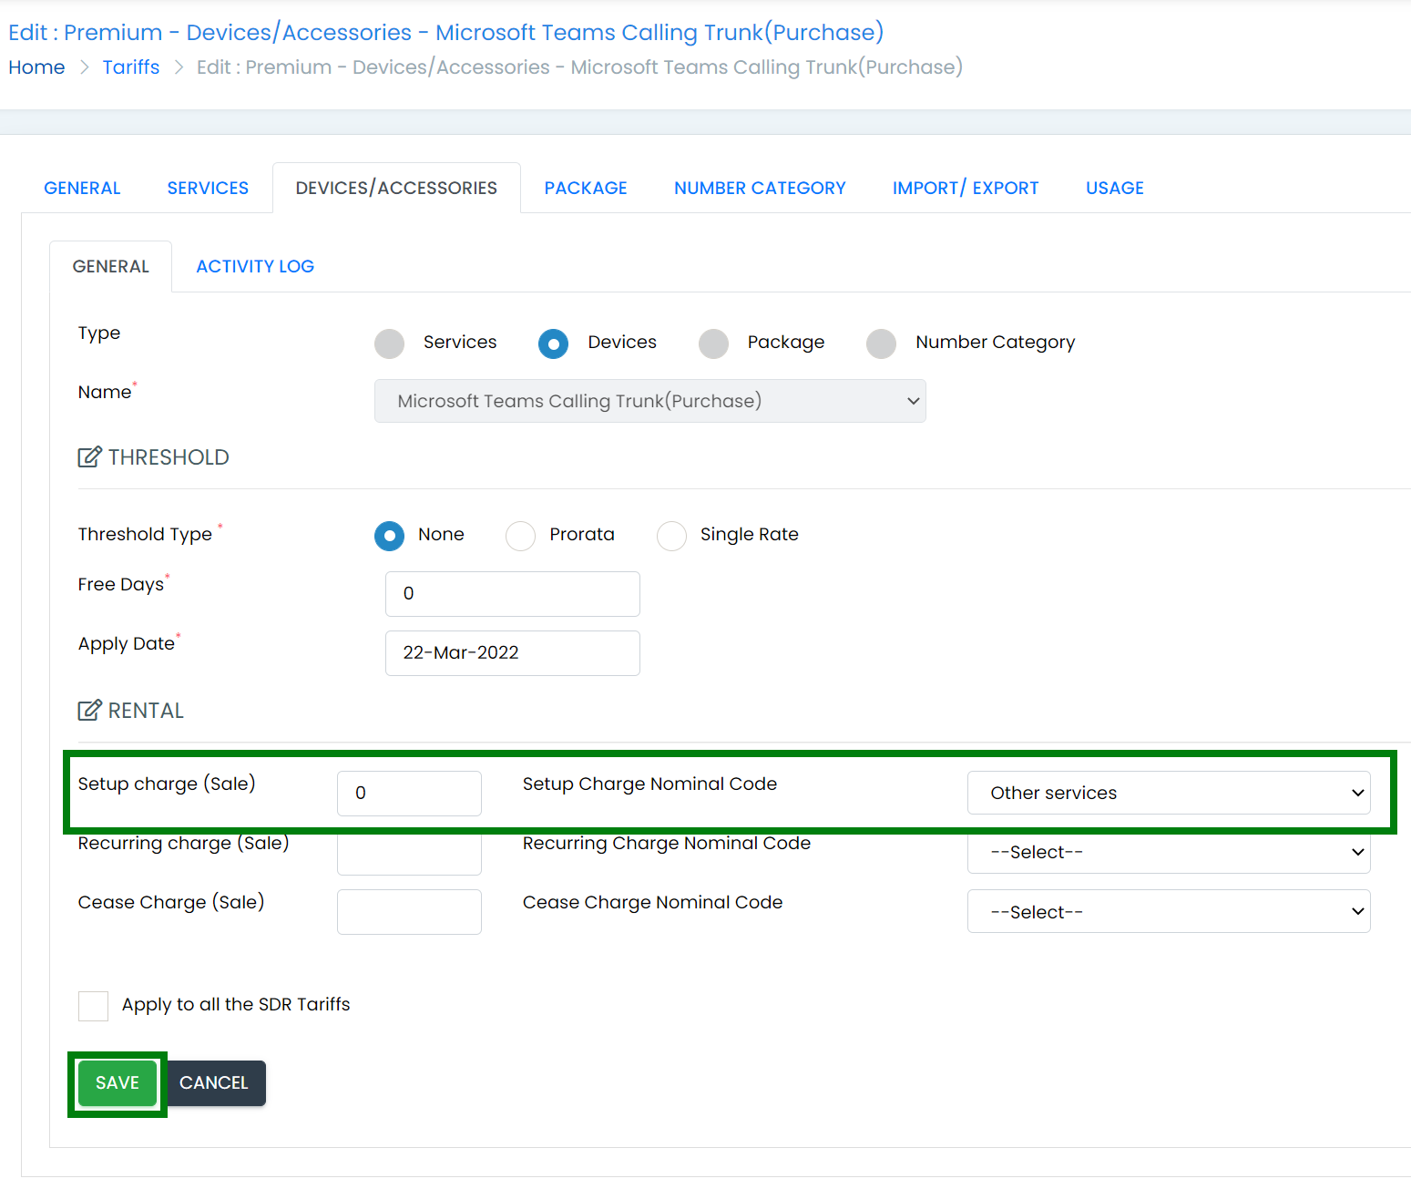Choose Single Rate threshold type
This screenshot has height=1189, width=1411.
click(x=671, y=536)
